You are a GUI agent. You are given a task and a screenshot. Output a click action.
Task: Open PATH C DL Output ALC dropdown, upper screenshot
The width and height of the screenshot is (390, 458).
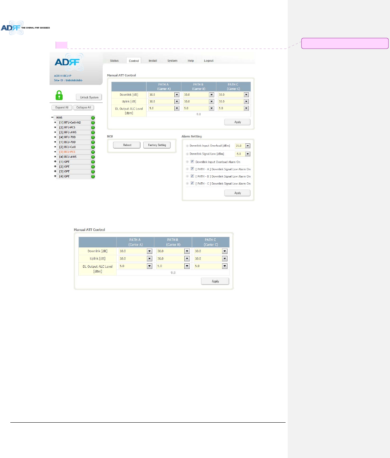coord(234,108)
